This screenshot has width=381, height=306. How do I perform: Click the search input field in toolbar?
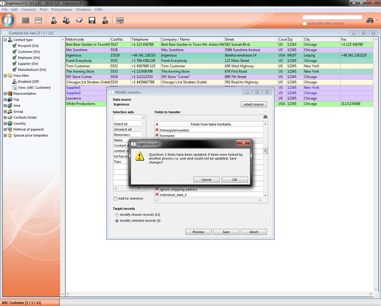(x=332, y=18)
